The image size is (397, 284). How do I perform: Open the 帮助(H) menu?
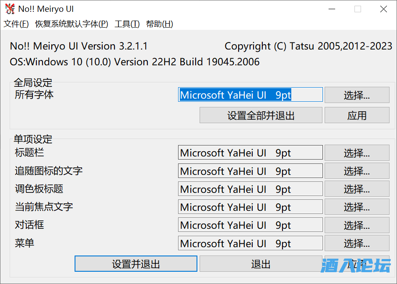[x=159, y=24]
